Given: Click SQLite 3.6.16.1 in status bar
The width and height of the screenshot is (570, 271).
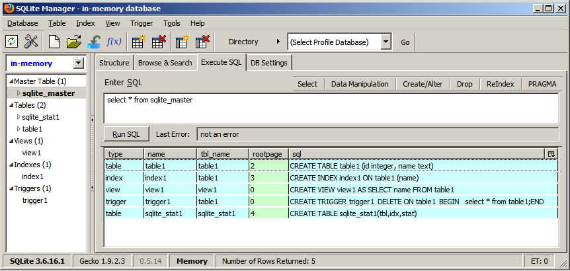Looking at the screenshot, I should (37, 261).
